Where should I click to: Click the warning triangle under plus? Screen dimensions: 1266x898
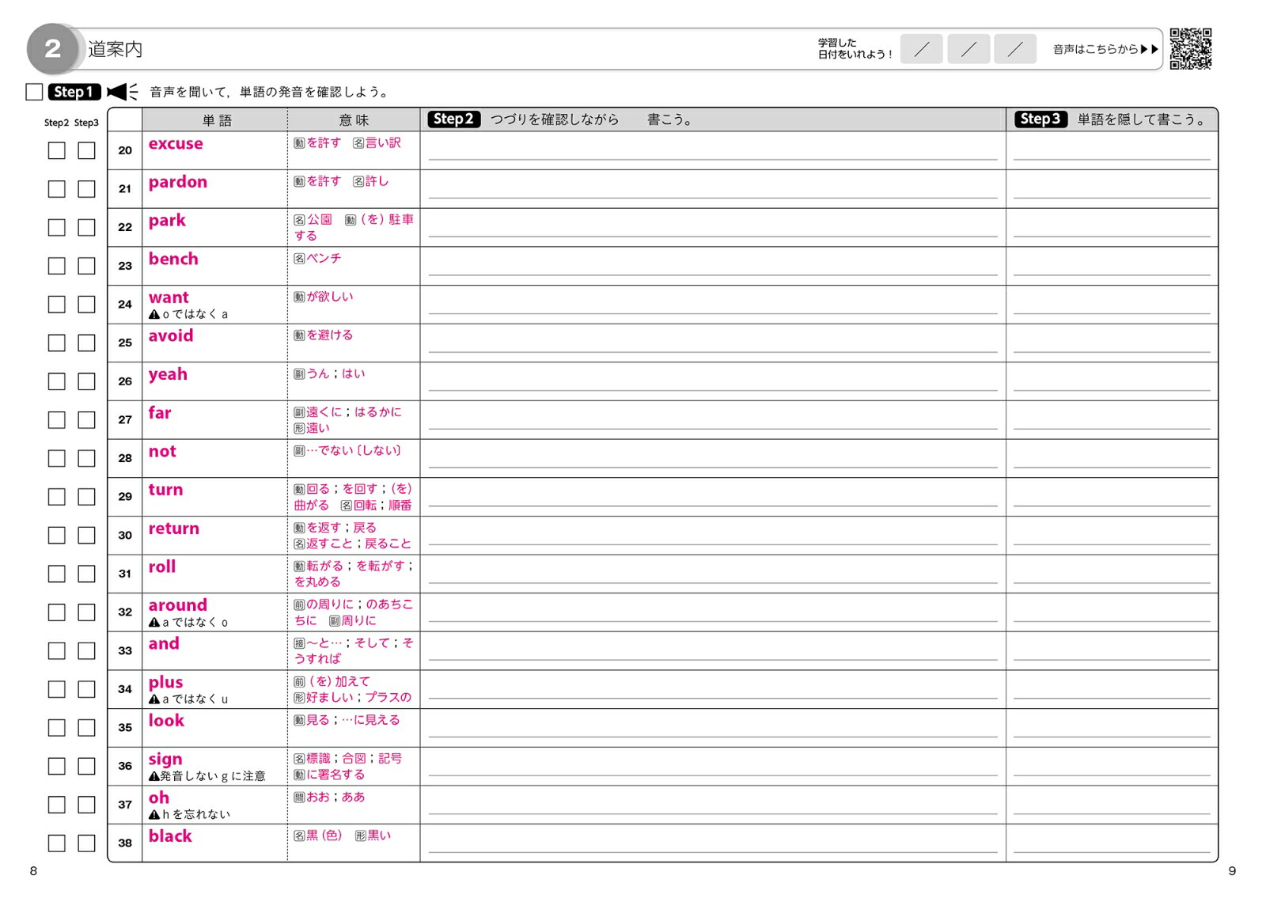tap(154, 699)
